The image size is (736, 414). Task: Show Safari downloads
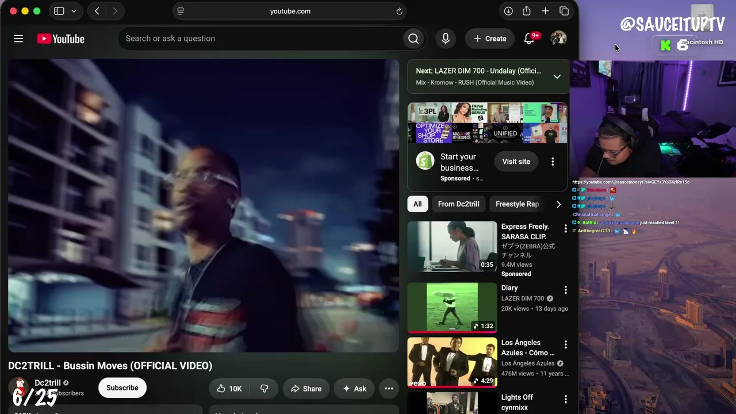508,11
